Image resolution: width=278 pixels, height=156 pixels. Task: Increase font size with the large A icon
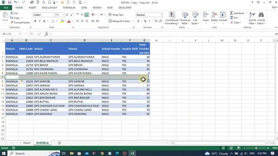pos(67,15)
